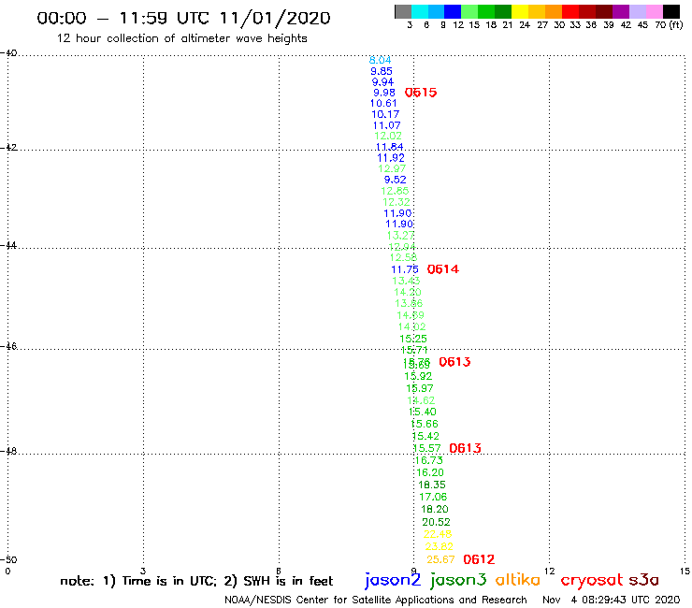
Task: Click the pink swatch in the color scale
Action: coord(654,11)
